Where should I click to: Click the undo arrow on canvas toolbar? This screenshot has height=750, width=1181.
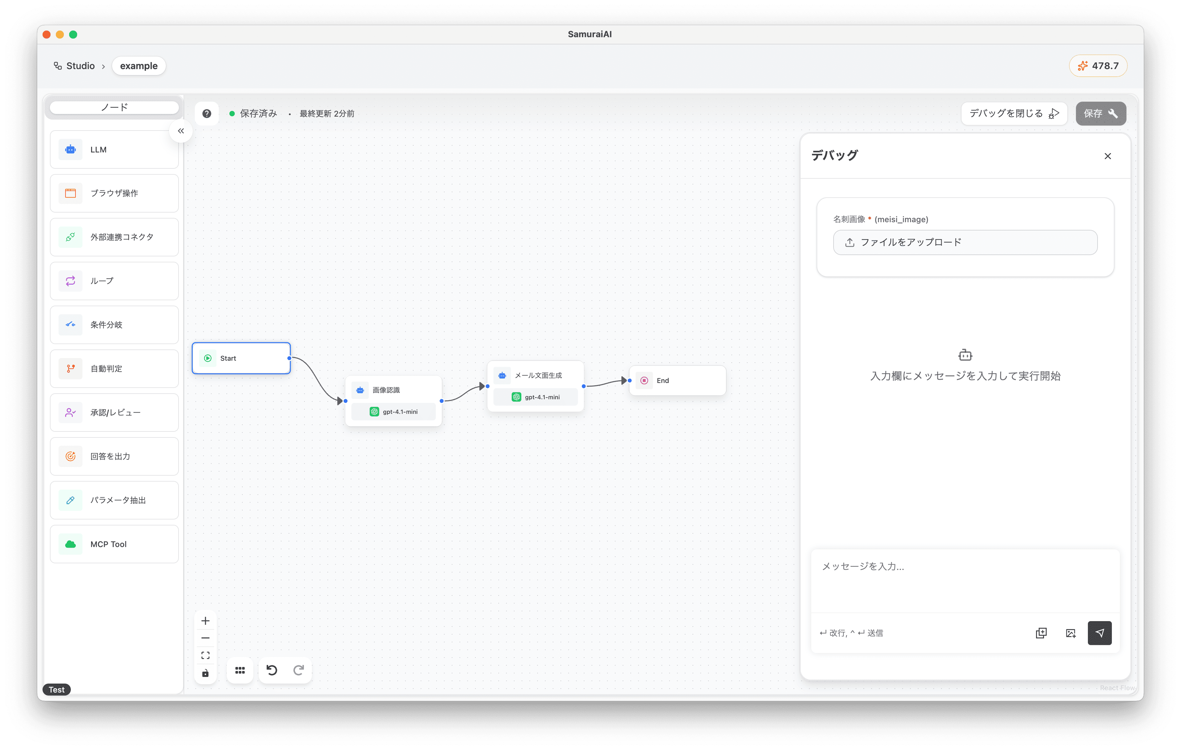(x=272, y=670)
